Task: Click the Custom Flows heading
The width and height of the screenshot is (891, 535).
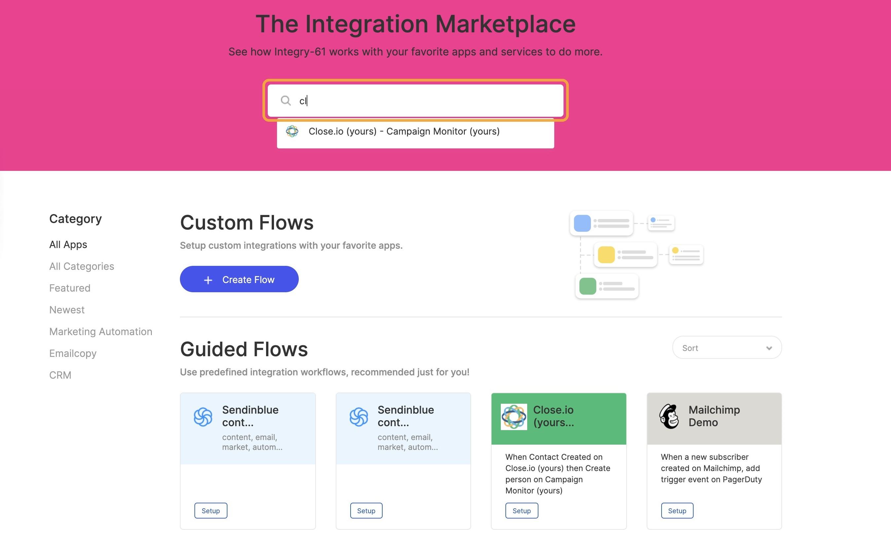Action: pos(247,222)
